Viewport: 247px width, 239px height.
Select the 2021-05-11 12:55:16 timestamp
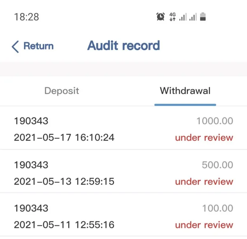point(64,225)
